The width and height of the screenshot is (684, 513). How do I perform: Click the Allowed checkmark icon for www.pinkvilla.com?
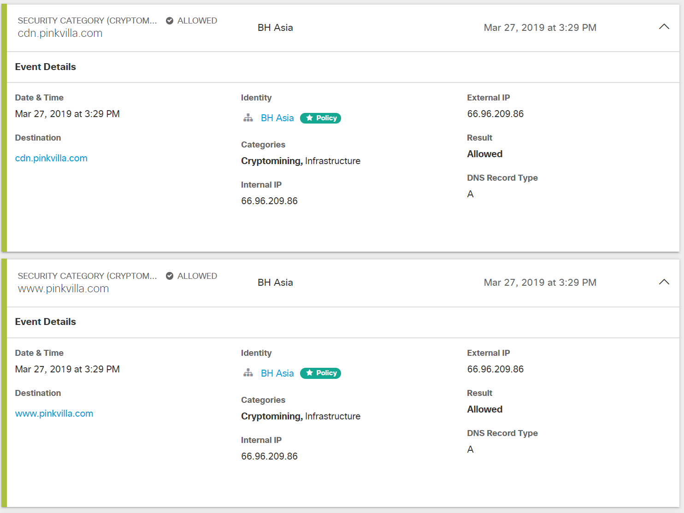point(170,276)
